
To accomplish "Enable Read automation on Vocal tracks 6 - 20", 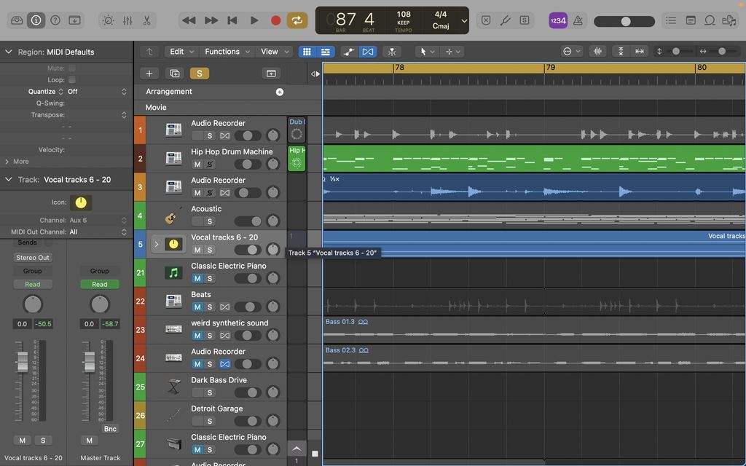I will coord(33,284).
